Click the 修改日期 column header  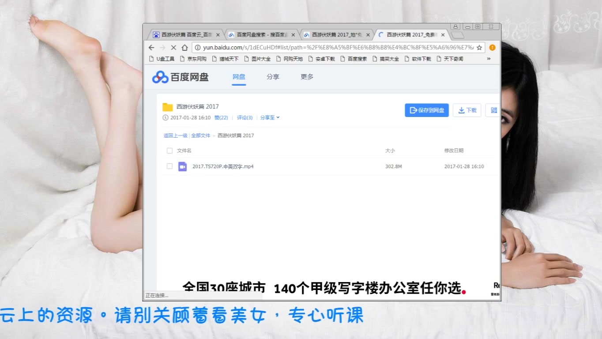pos(454,151)
